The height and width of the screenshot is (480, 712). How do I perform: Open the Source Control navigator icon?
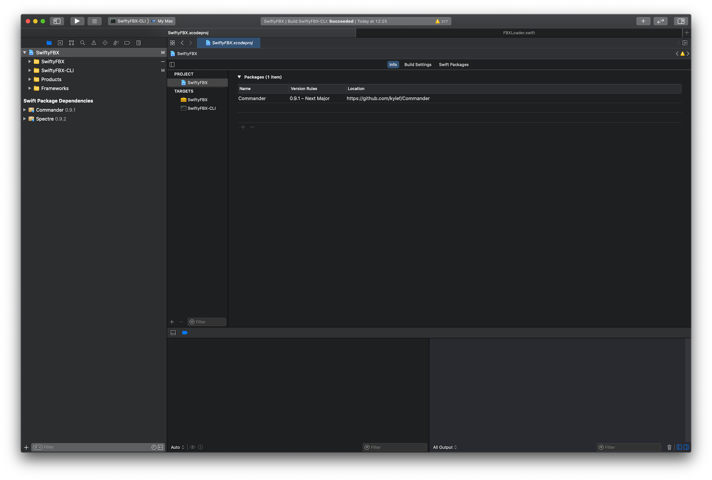pos(60,43)
